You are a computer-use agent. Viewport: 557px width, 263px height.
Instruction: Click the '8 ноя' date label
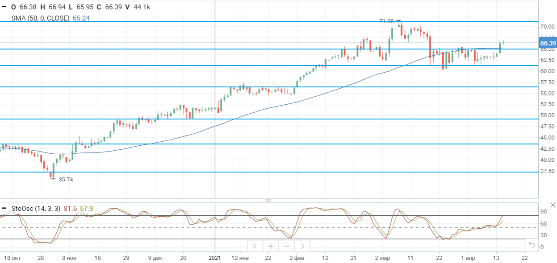pyautogui.click(x=69, y=258)
